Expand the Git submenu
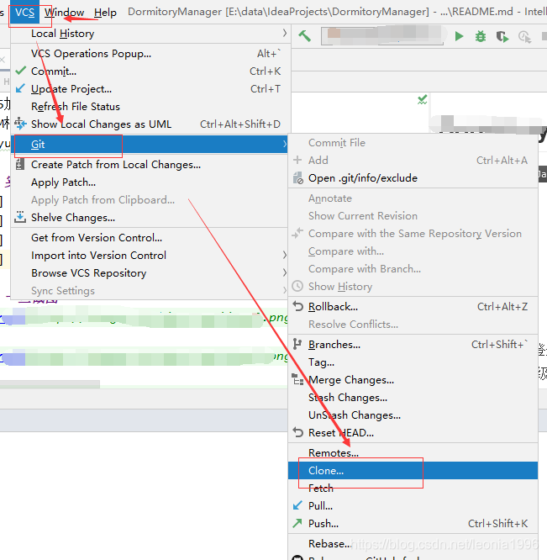Screen dimensions: 547x560 [150, 145]
